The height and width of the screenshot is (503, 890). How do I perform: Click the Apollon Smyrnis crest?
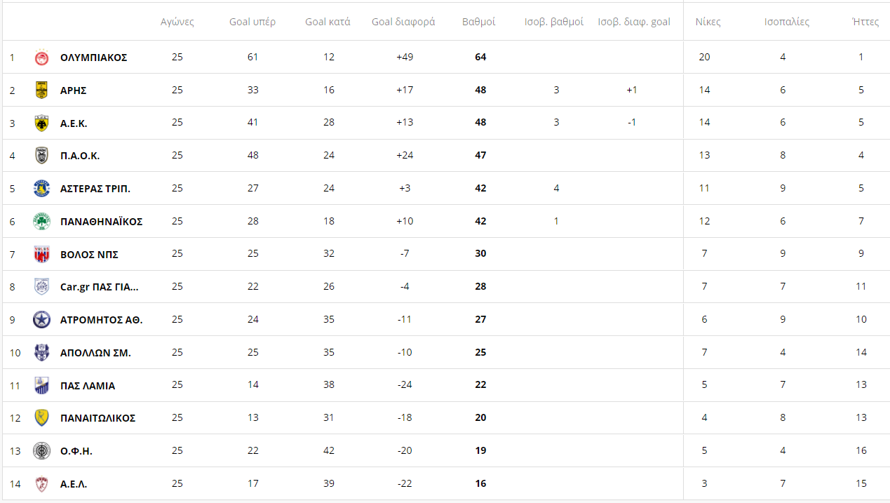[42, 352]
